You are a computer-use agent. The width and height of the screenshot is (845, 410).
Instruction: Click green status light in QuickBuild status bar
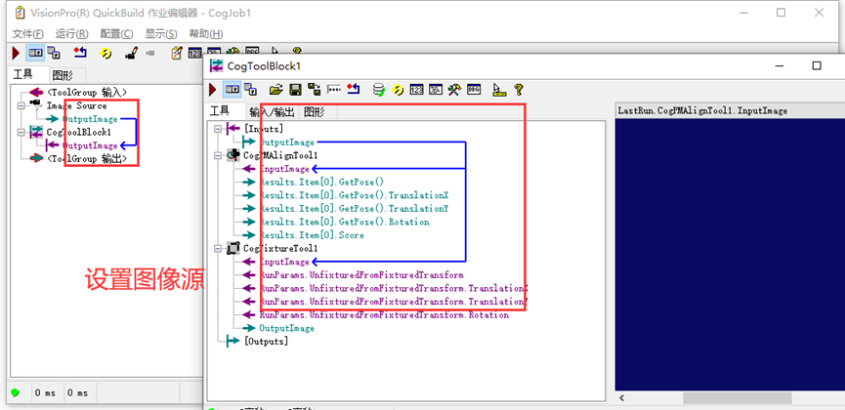[x=15, y=392]
